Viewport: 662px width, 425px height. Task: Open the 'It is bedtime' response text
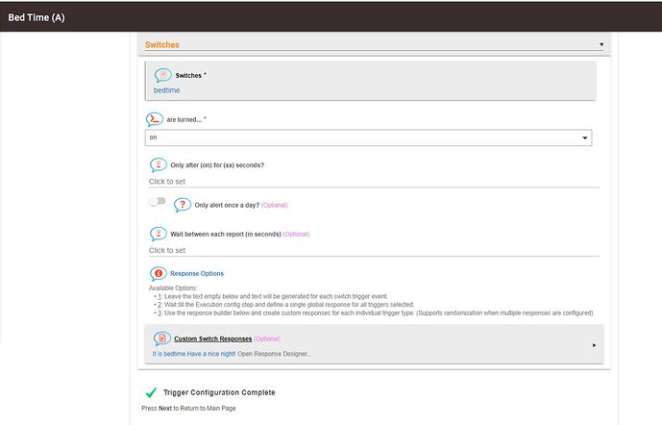pos(194,354)
